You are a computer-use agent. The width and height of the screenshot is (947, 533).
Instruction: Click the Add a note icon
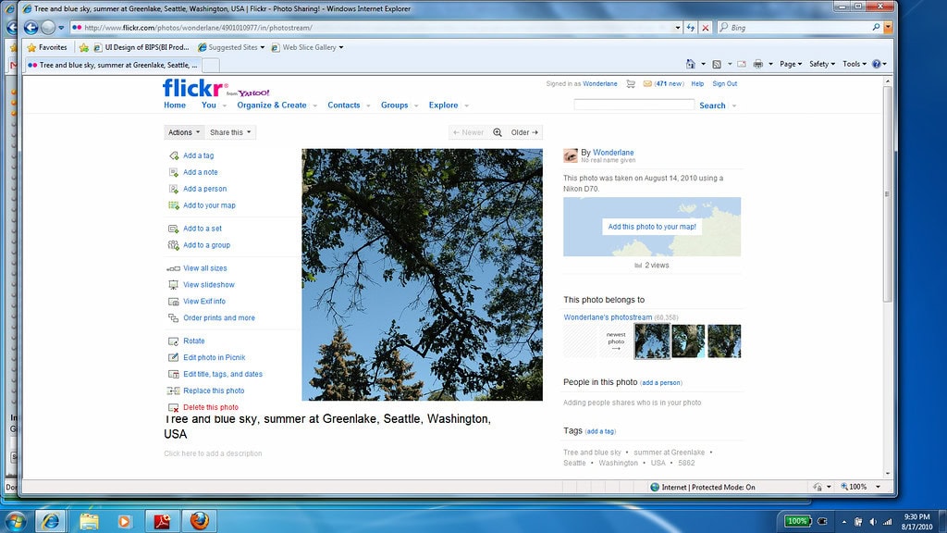pos(174,172)
